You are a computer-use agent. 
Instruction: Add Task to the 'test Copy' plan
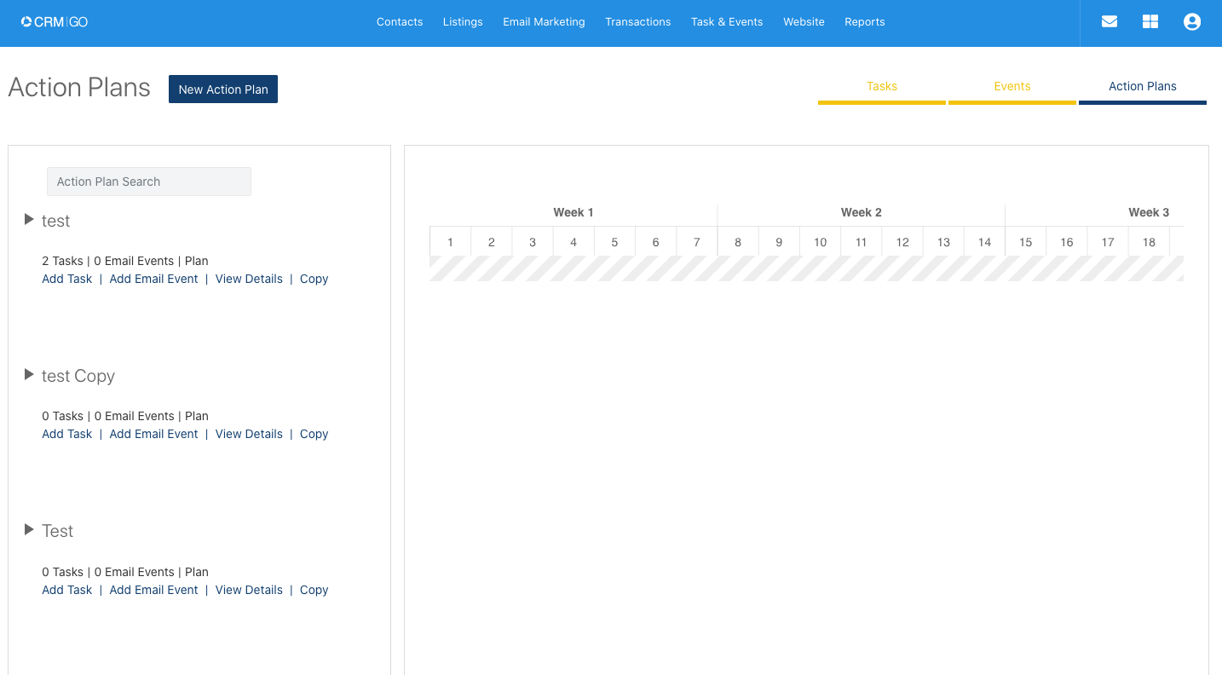tap(67, 434)
